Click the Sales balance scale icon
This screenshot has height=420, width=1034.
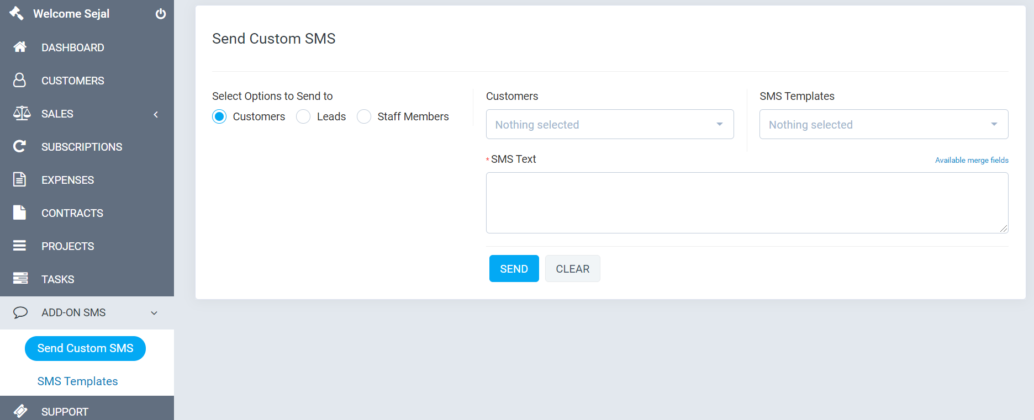point(22,113)
